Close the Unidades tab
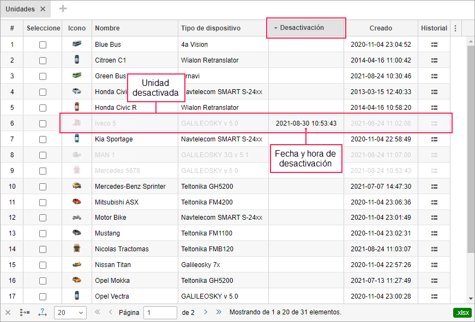 pyautogui.click(x=43, y=9)
